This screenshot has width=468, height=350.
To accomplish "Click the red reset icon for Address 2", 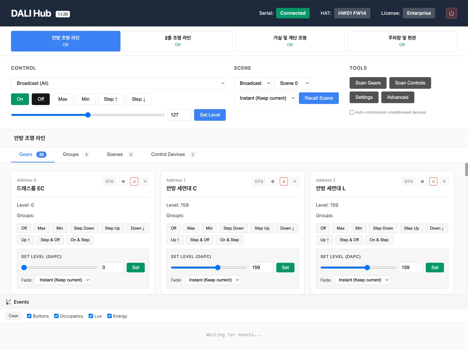I will pos(433,181).
